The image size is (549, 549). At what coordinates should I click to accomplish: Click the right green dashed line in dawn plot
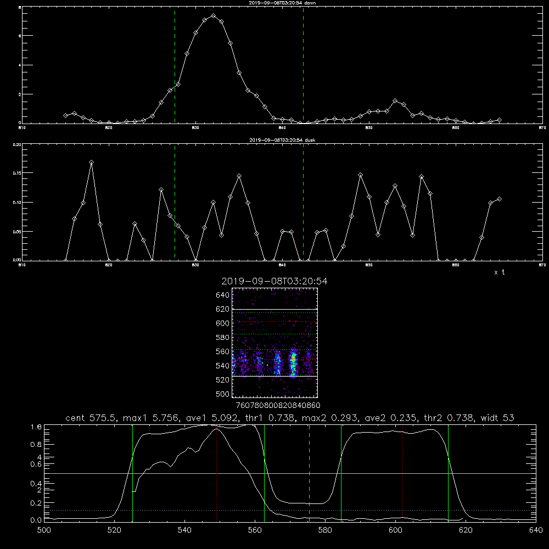(x=303, y=65)
